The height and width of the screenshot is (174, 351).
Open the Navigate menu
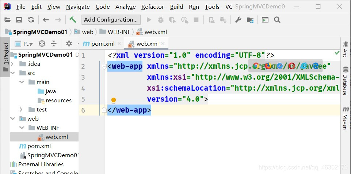(78, 7)
